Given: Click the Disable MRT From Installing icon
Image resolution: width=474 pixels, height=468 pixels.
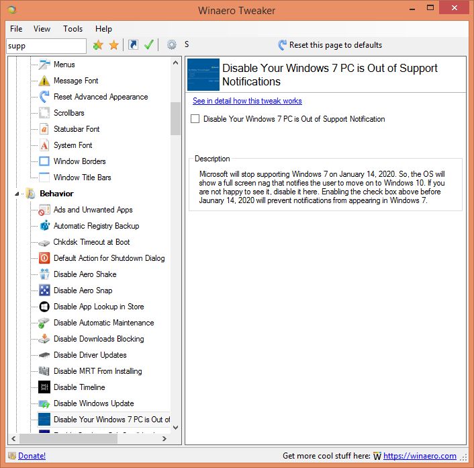Looking at the screenshot, I should [44, 371].
